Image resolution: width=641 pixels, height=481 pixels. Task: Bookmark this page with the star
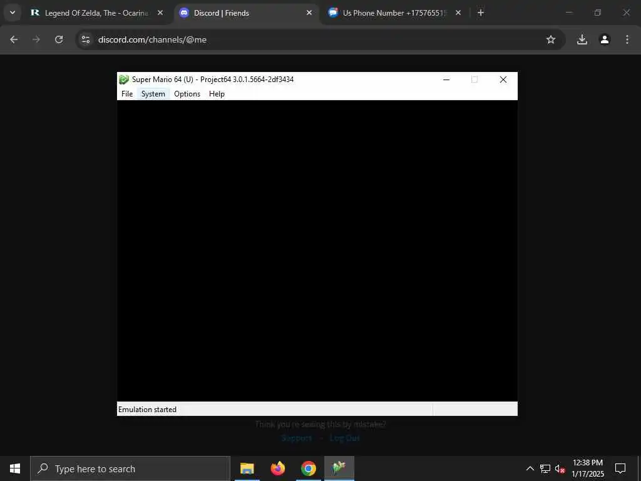pos(551,39)
